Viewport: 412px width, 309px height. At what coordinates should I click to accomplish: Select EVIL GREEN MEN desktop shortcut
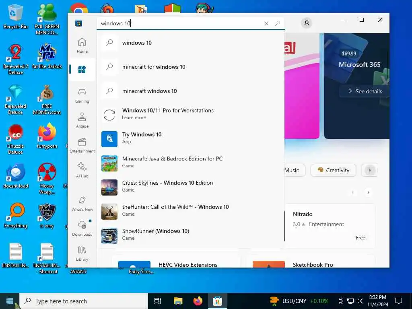point(47,19)
